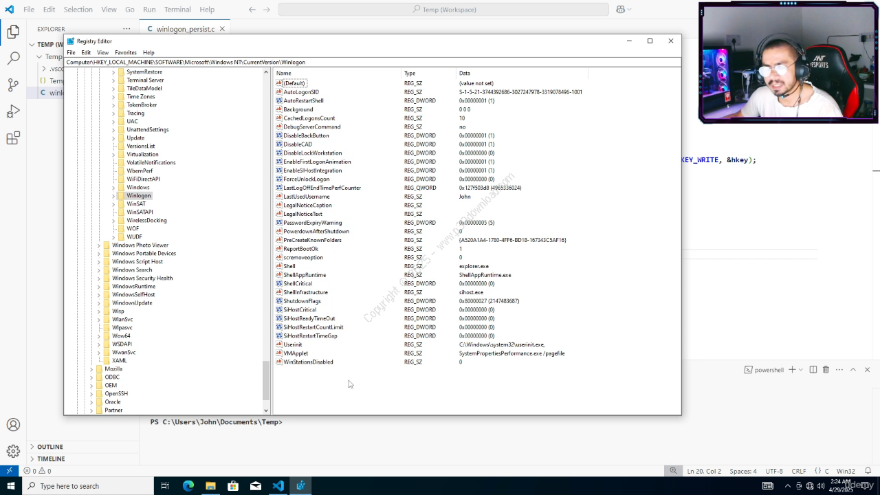Open Manage gear icon in VS Code
The height and width of the screenshot is (495, 880).
coord(13,451)
